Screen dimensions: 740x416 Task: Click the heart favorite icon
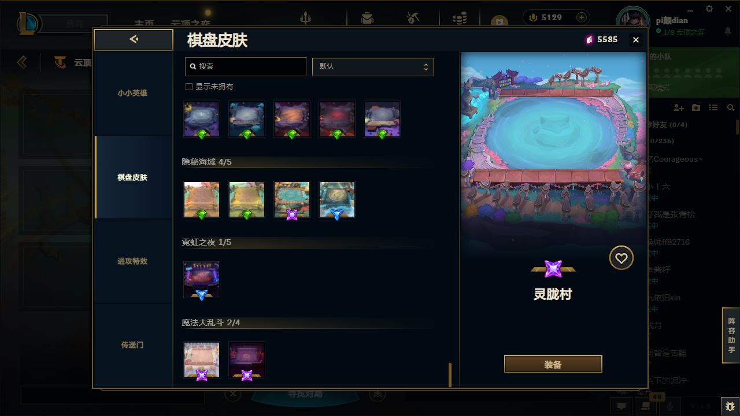pyautogui.click(x=621, y=258)
